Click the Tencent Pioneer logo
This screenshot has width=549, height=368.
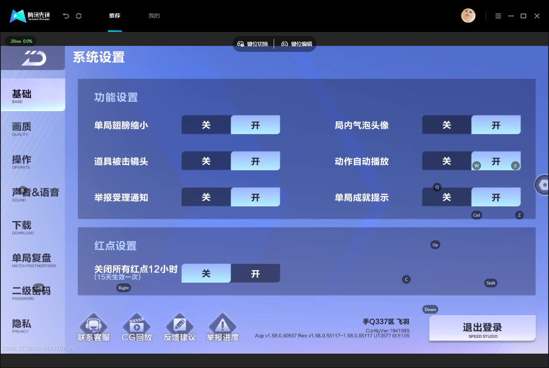point(30,16)
